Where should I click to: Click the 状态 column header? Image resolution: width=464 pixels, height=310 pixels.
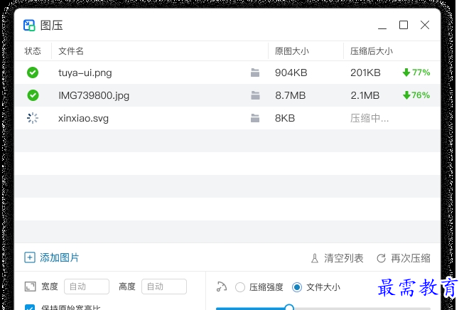click(33, 51)
